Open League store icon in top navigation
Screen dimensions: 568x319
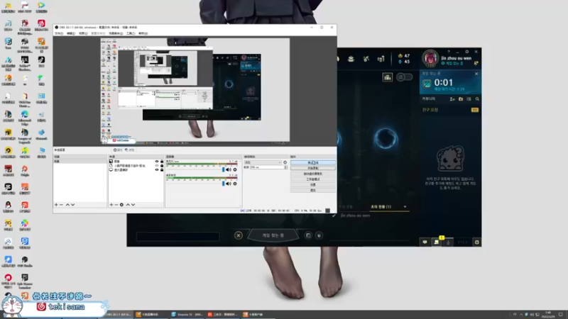click(381, 59)
